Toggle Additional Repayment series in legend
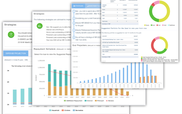 [73, 101]
